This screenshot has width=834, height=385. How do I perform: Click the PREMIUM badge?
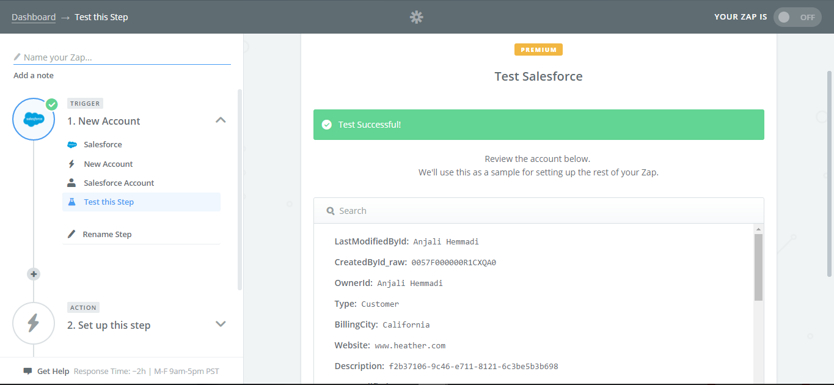538,50
